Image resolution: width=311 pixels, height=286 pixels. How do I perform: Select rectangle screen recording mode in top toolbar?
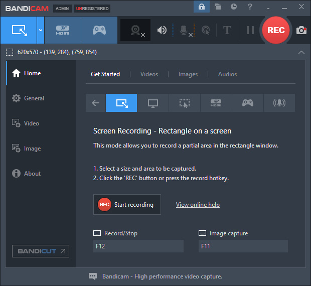coord(19,30)
